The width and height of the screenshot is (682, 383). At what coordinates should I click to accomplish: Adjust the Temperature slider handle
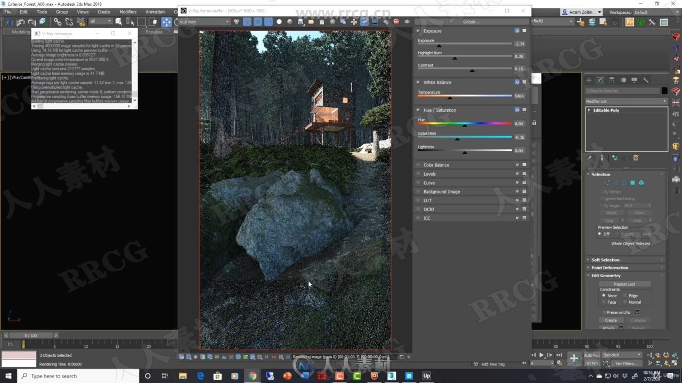click(x=450, y=98)
